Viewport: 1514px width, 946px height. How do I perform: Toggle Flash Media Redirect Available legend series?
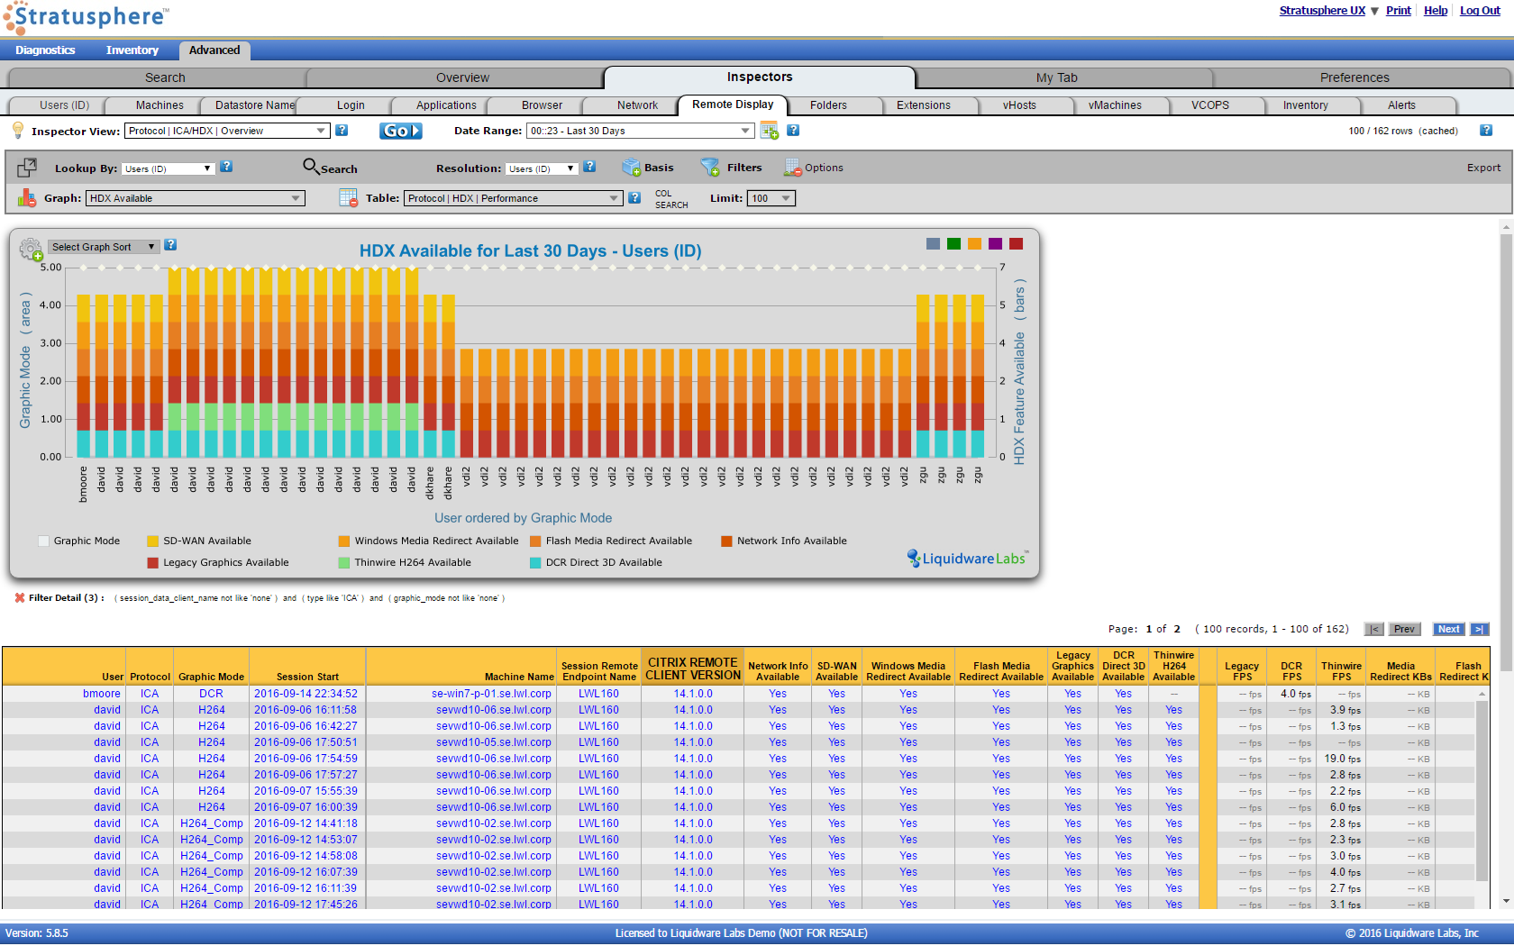click(611, 541)
